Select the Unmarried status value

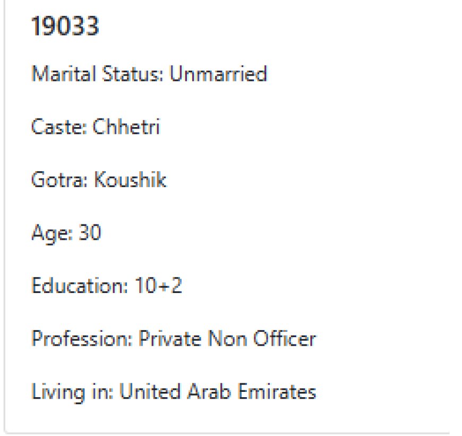coord(218,74)
